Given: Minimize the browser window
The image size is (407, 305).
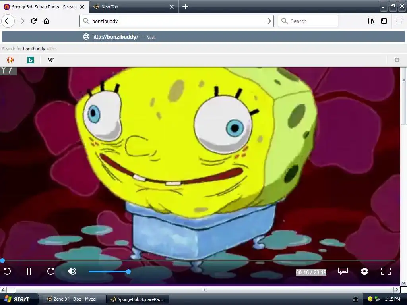Looking at the screenshot, I should tap(383, 6).
